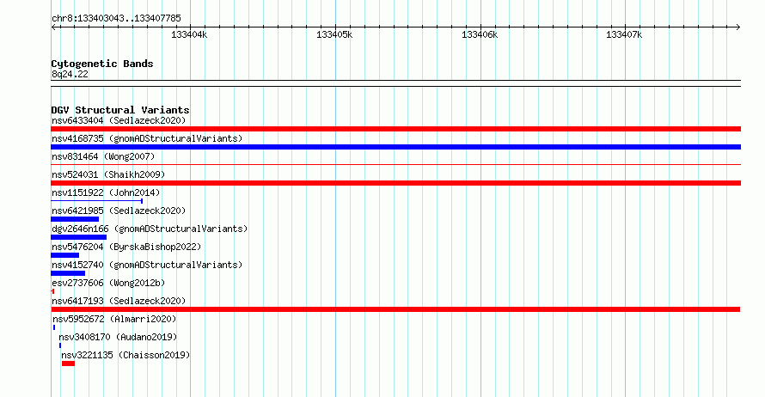Click the red bar under nsv6417193
765x397 pixels.
coord(395,309)
